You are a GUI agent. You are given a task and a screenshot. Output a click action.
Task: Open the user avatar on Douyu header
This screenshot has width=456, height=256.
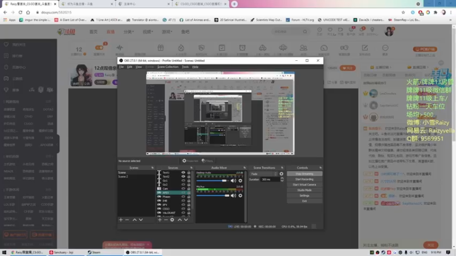pos(389,31)
